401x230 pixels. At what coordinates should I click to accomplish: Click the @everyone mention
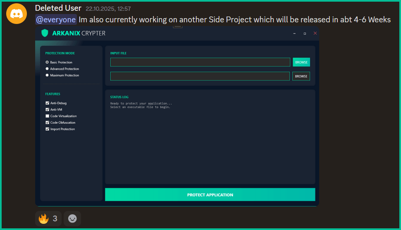(x=56, y=19)
